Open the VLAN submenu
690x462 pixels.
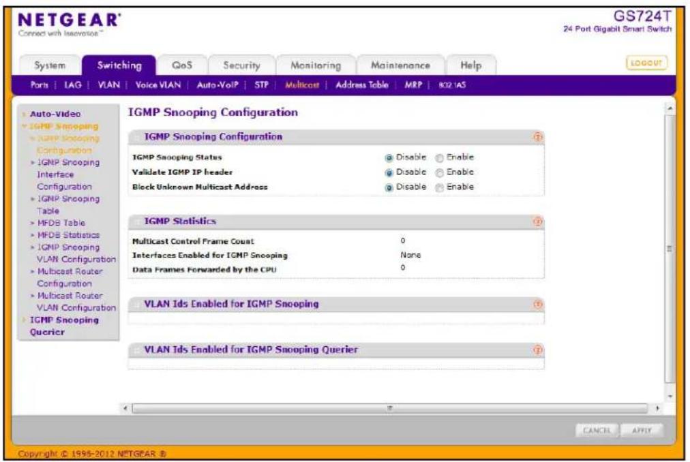[108, 85]
